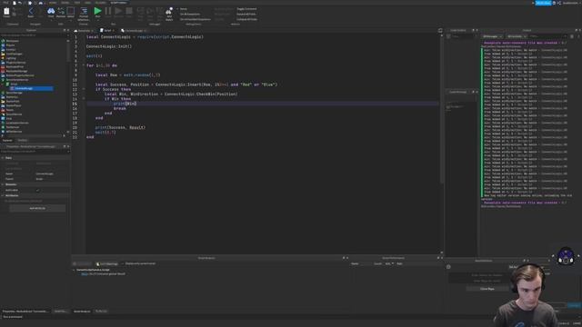Image resolution: width=582 pixels, height=327 pixels.
Task: Click the Resume play icon
Action: tap(118, 12)
